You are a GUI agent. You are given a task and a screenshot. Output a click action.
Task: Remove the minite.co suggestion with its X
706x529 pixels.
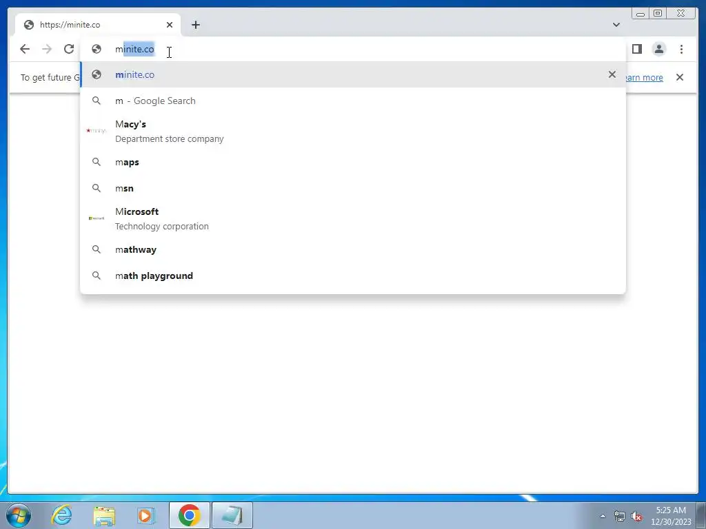click(612, 74)
